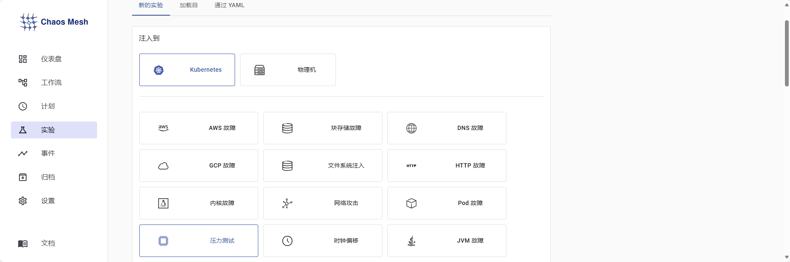Select the GCP 故障 experiment type
The width and height of the screenshot is (790, 262).
coord(199,166)
